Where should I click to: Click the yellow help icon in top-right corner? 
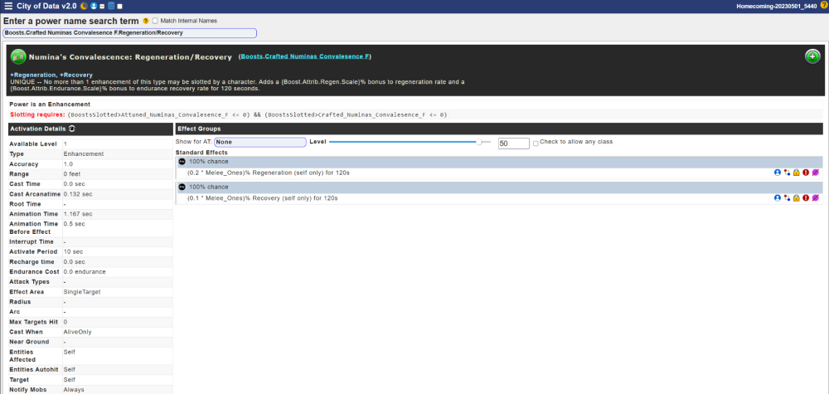pyautogui.click(x=822, y=7)
